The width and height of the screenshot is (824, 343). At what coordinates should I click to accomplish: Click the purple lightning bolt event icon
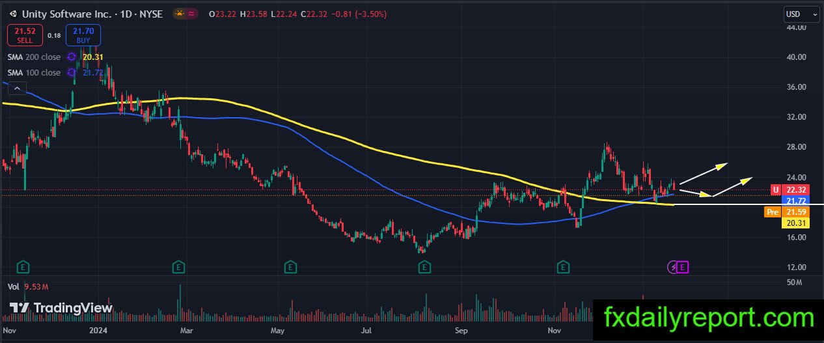click(674, 266)
